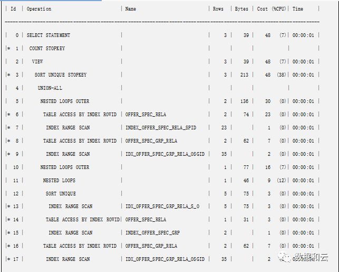Select "INDEX RANGE SCAN" in row 17
Image resolution: width=339 pixels, height=272 pixels.
68,259
